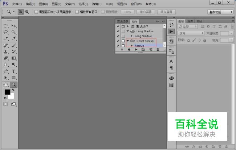Click fx layer style icon at Layers bottom
The width and height of the screenshot is (236, 150).
point(194,146)
